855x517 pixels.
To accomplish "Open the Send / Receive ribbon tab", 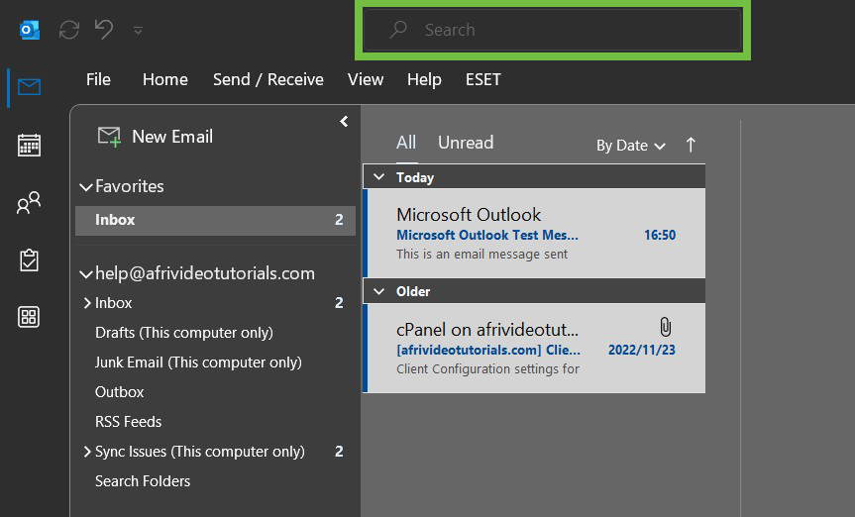I will (x=267, y=79).
